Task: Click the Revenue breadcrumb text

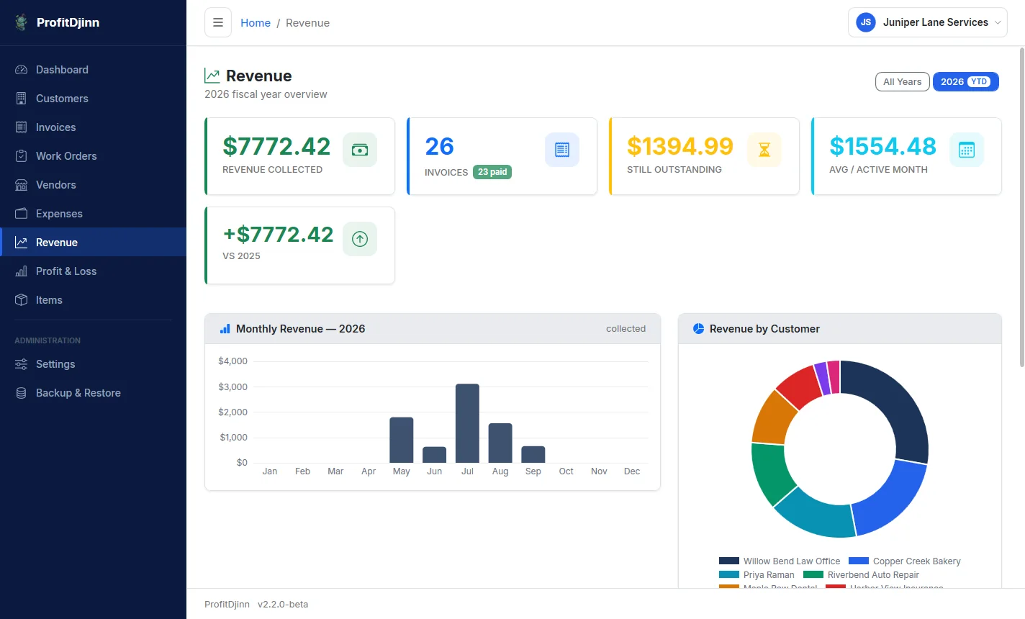Action: [x=307, y=23]
